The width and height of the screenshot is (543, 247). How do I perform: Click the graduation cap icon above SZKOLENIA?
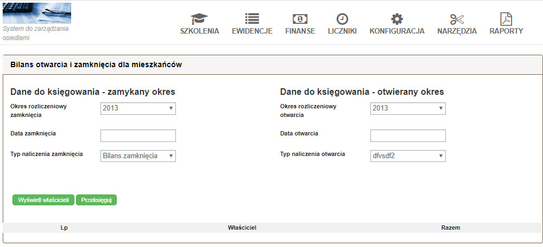199,18
